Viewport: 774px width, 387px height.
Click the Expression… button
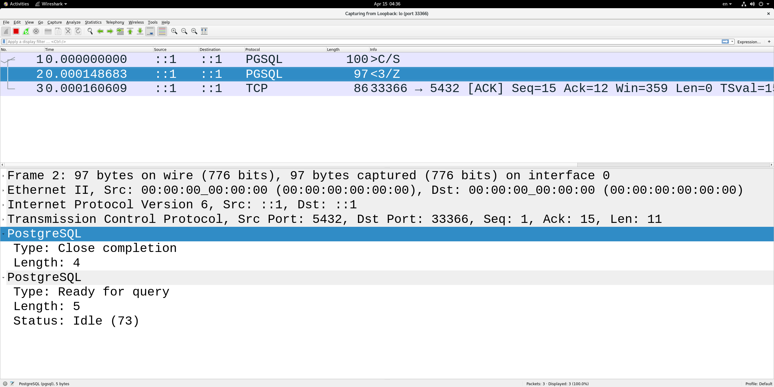pos(749,42)
